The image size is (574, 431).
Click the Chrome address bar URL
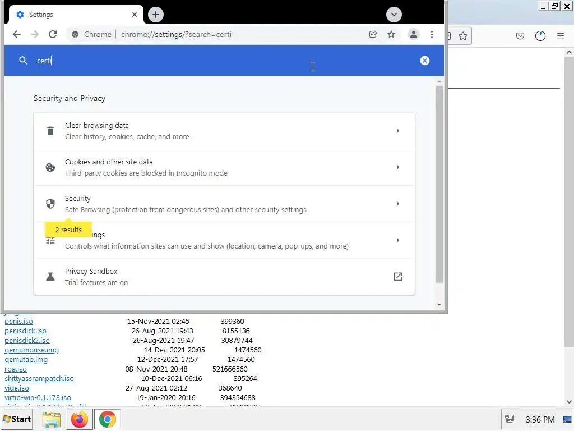click(x=176, y=34)
